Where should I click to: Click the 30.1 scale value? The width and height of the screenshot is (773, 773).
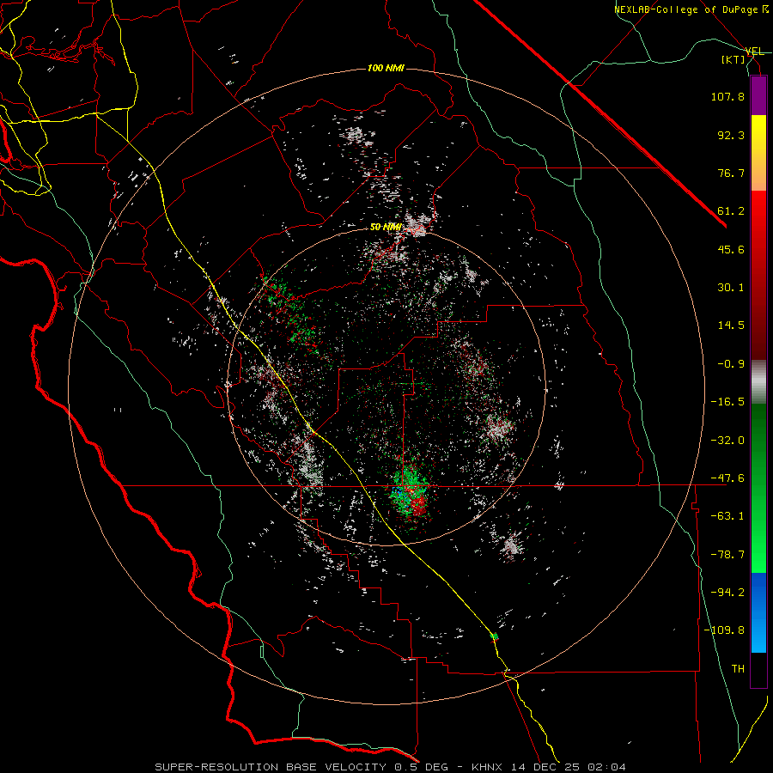(x=731, y=288)
